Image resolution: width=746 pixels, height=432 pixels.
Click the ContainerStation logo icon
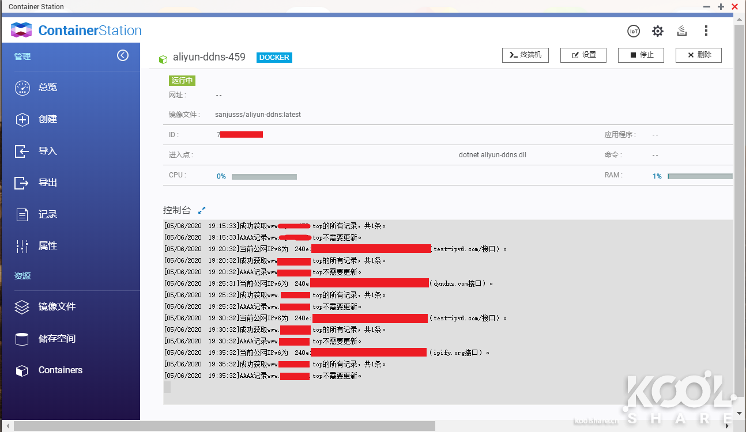pos(21,31)
